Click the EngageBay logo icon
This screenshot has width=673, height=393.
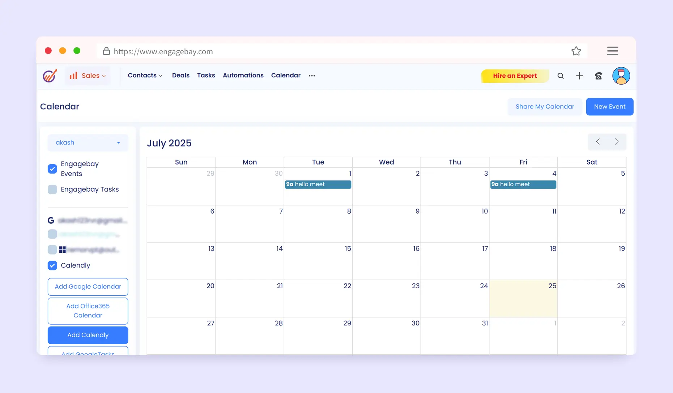tap(50, 76)
